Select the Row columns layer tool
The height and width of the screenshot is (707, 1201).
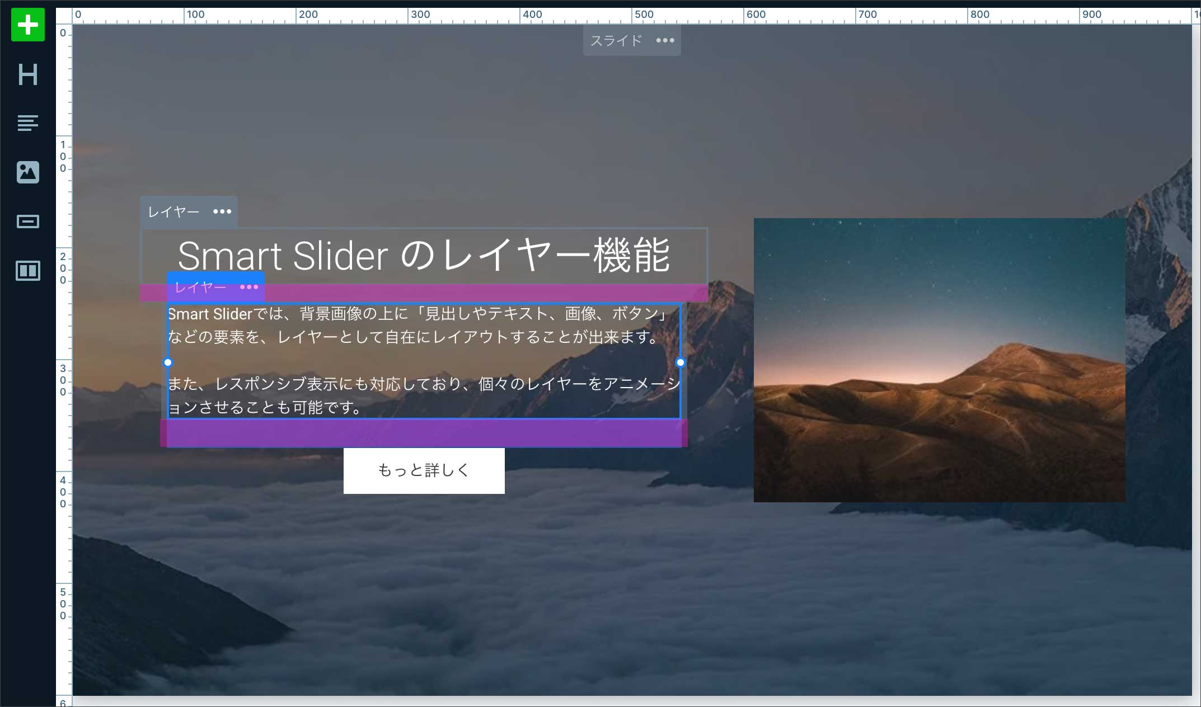(x=27, y=271)
